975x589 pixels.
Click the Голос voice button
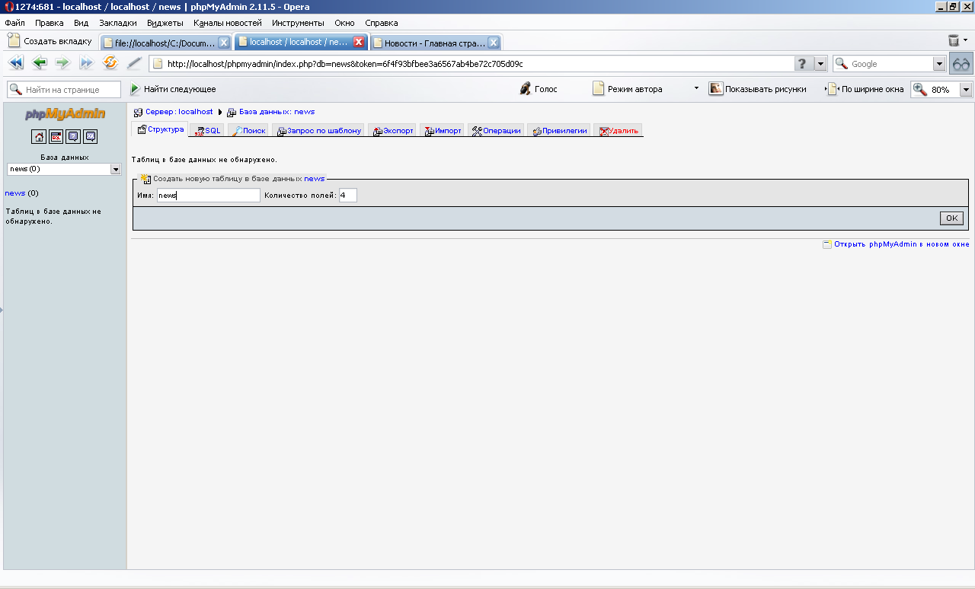pyautogui.click(x=539, y=89)
